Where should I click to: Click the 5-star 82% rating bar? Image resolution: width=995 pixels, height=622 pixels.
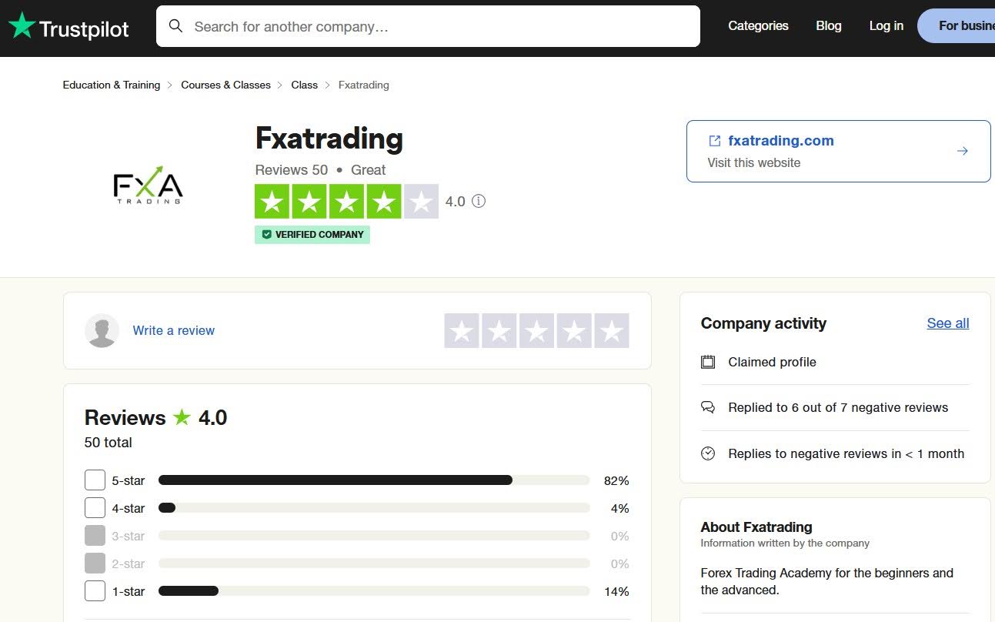click(374, 480)
